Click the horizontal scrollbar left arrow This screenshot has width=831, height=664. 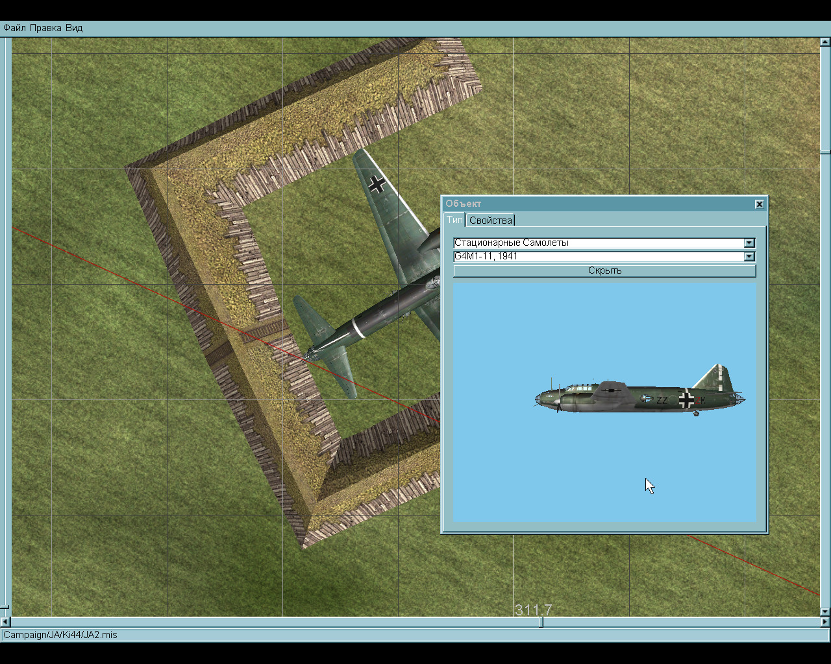click(x=5, y=622)
